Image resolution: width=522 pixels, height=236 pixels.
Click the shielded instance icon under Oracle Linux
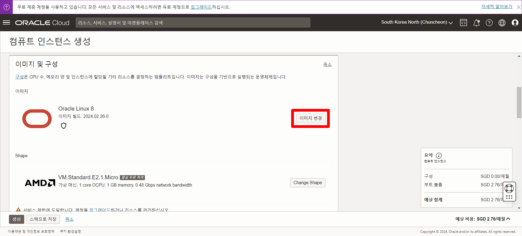(x=64, y=126)
